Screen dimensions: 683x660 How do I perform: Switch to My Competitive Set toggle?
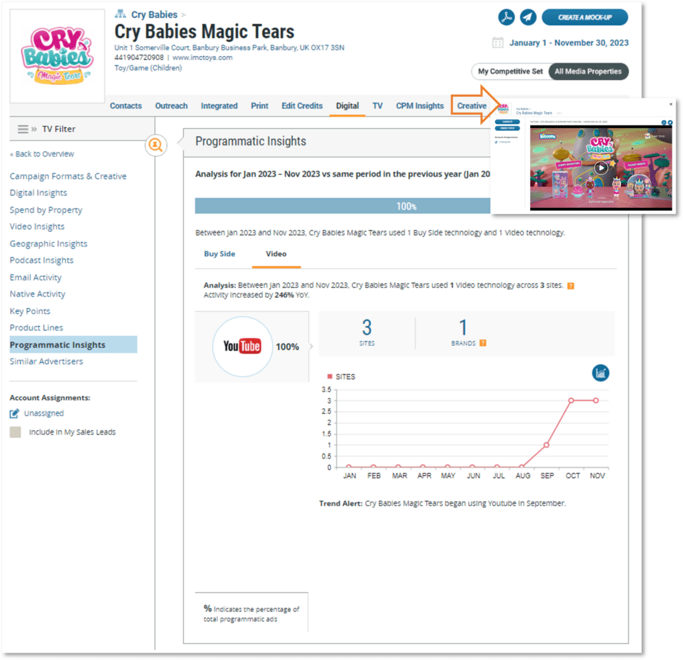[510, 71]
